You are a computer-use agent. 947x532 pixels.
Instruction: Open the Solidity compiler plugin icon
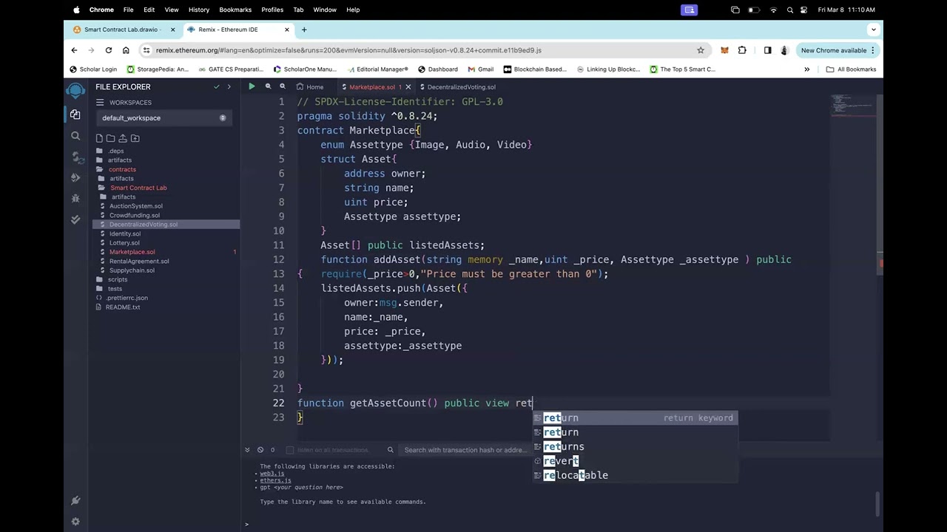pyautogui.click(x=75, y=157)
